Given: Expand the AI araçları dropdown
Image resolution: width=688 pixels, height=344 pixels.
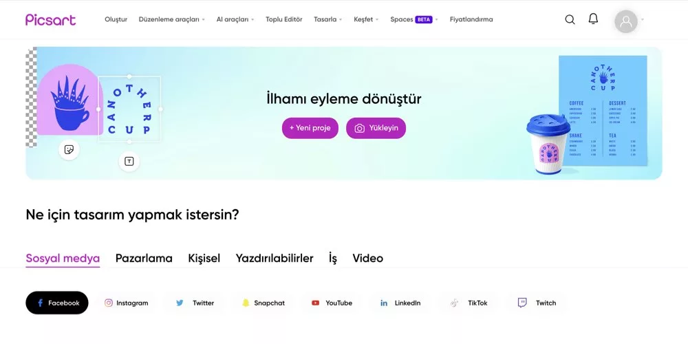Looking at the screenshot, I should point(235,19).
